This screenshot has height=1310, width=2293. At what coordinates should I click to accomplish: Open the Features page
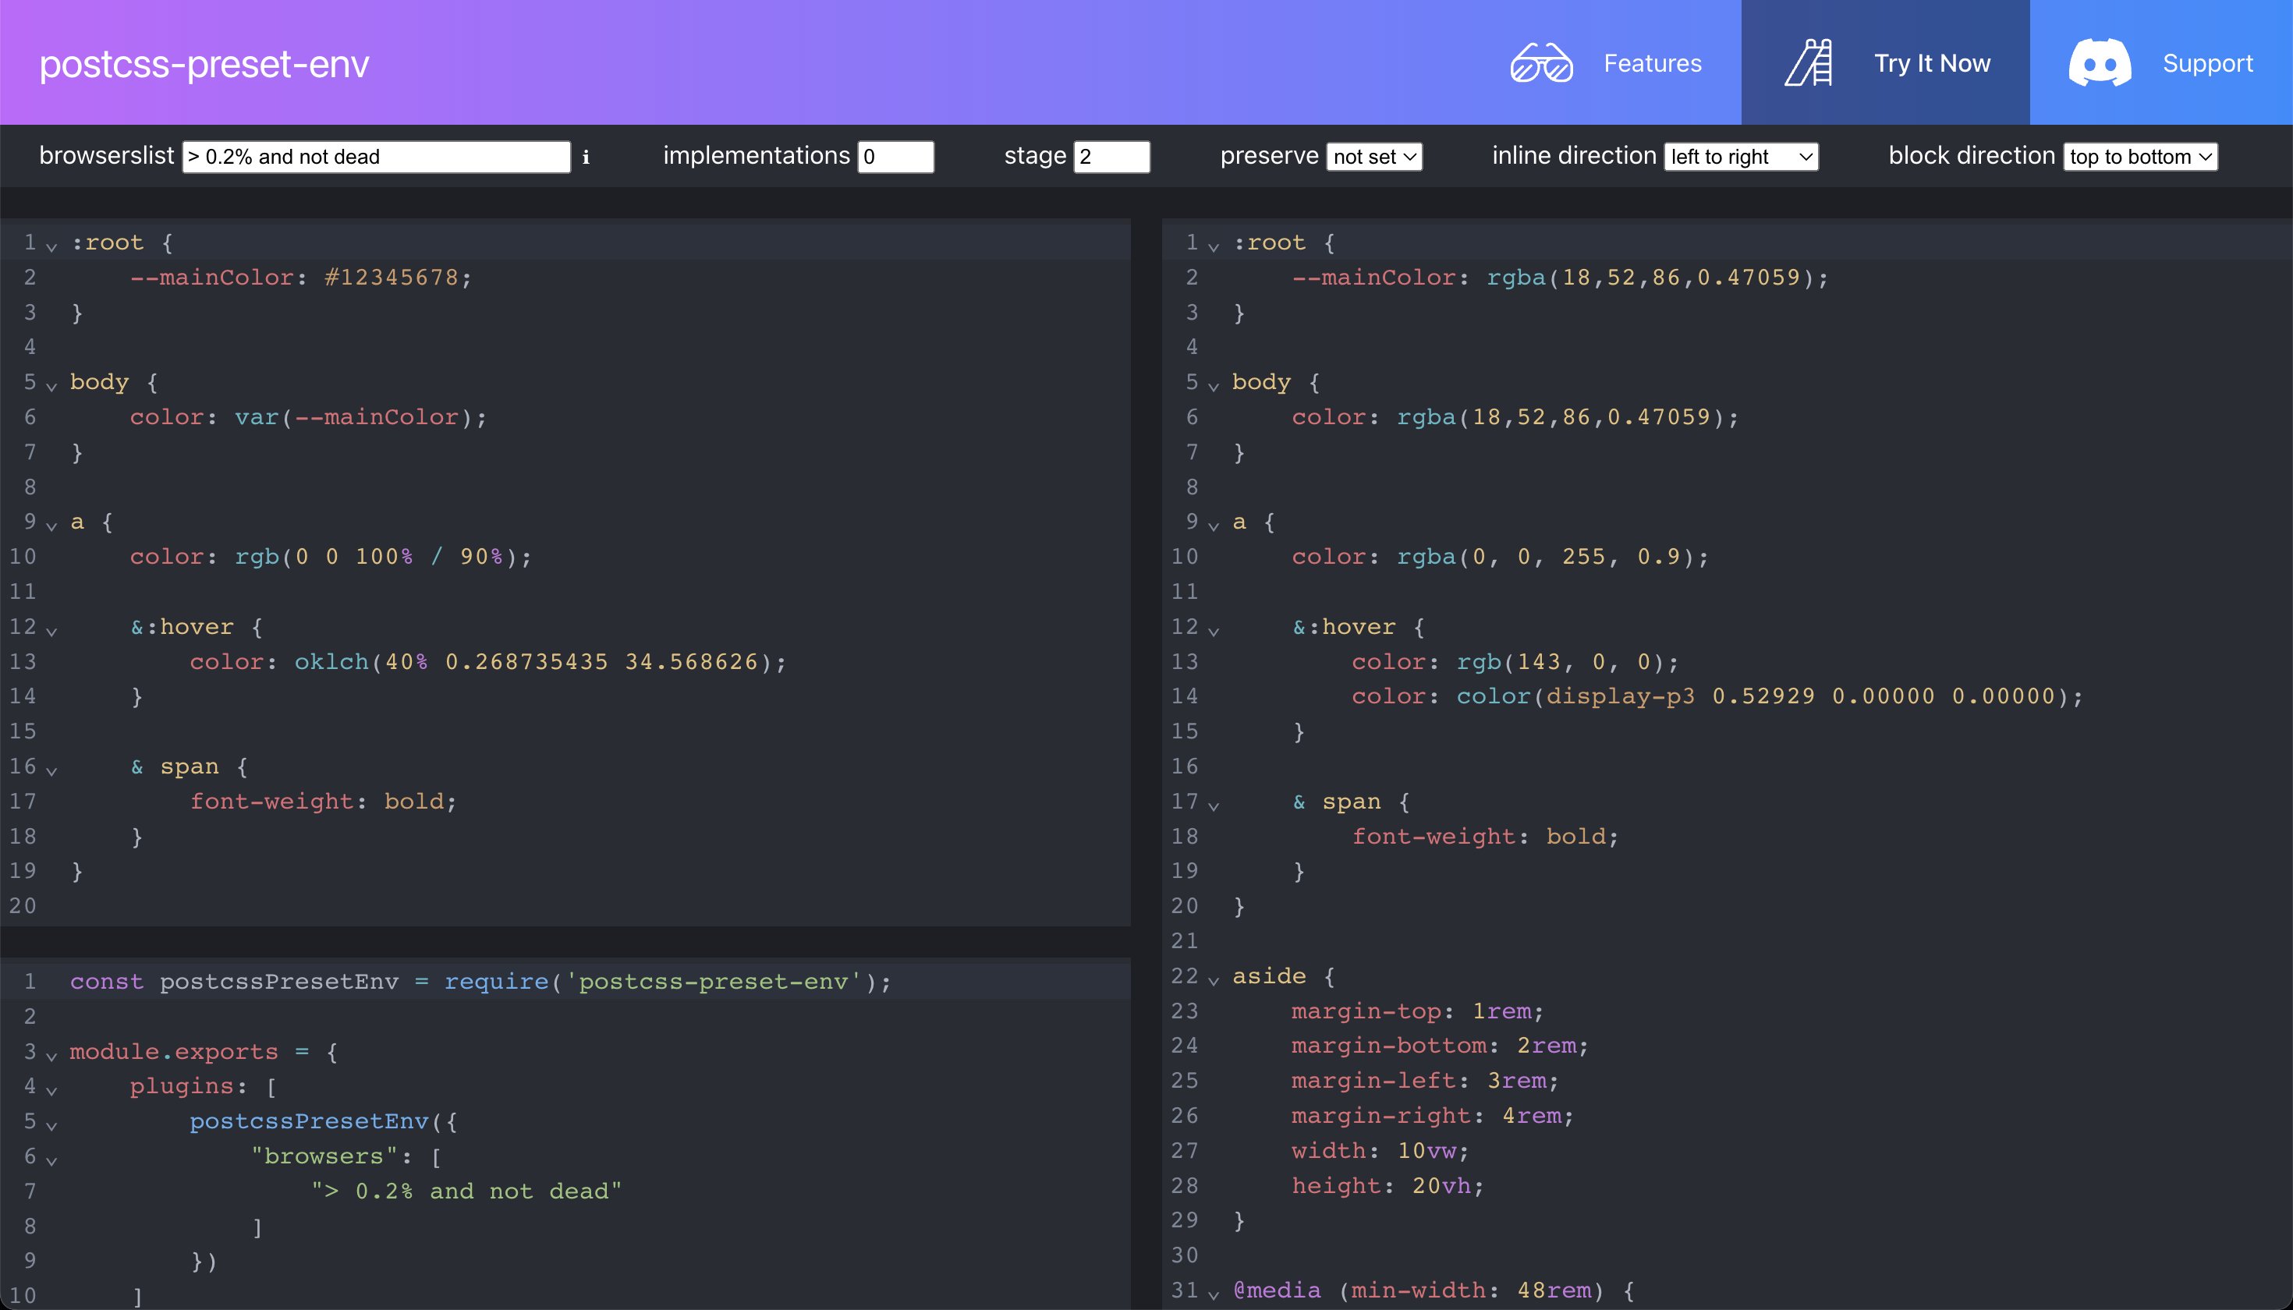(1607, 63)
